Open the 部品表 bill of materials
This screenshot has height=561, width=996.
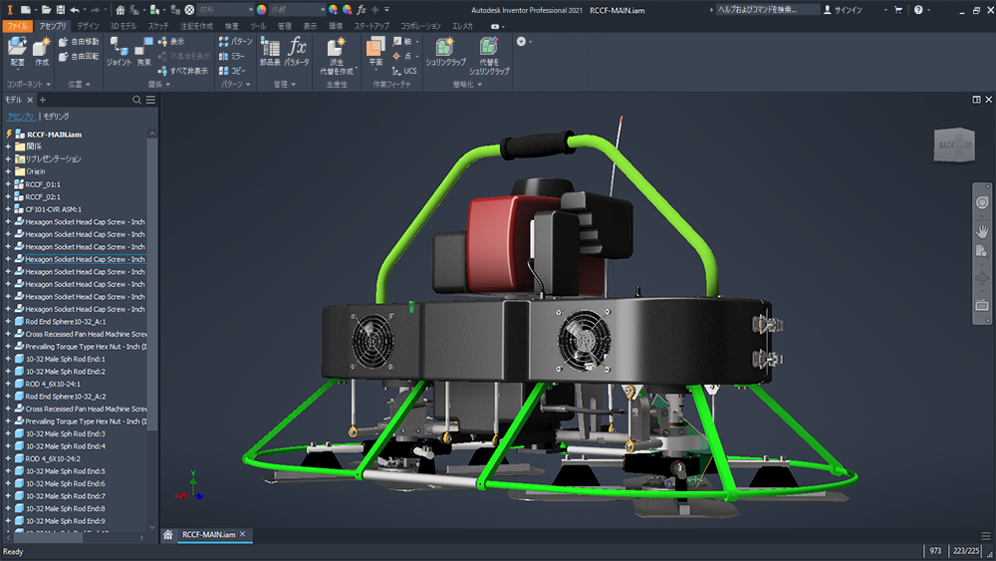(x=270, y=51)
